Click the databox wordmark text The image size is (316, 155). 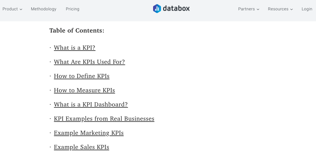[176, 9]
